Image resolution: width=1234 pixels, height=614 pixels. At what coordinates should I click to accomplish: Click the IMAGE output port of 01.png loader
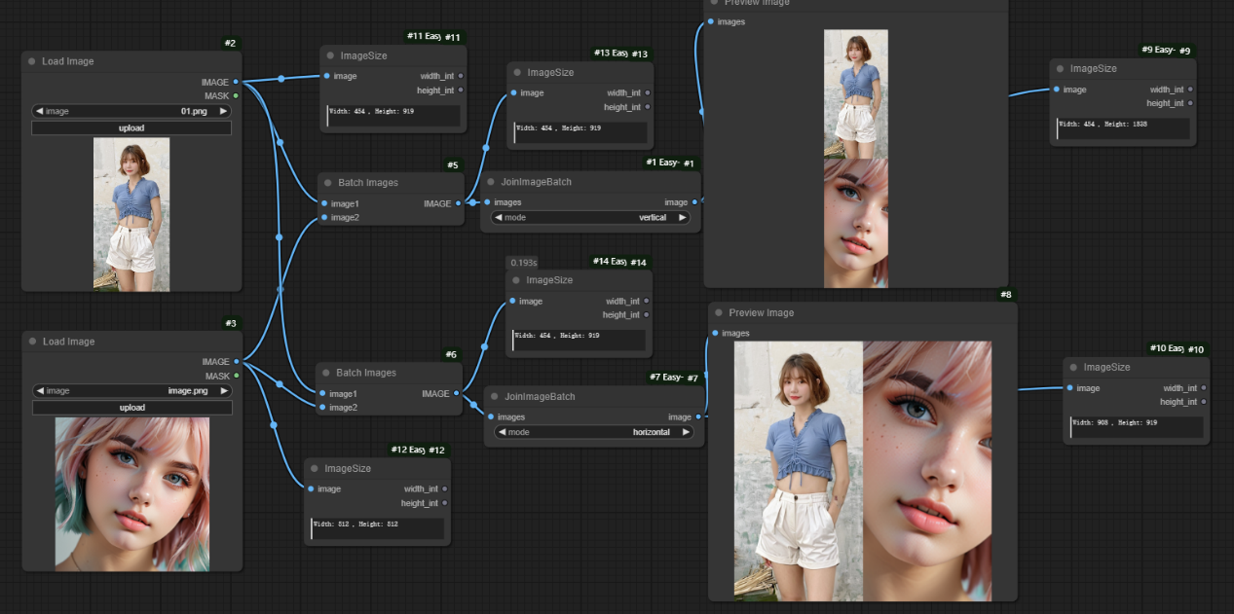[x=236, y=82]
